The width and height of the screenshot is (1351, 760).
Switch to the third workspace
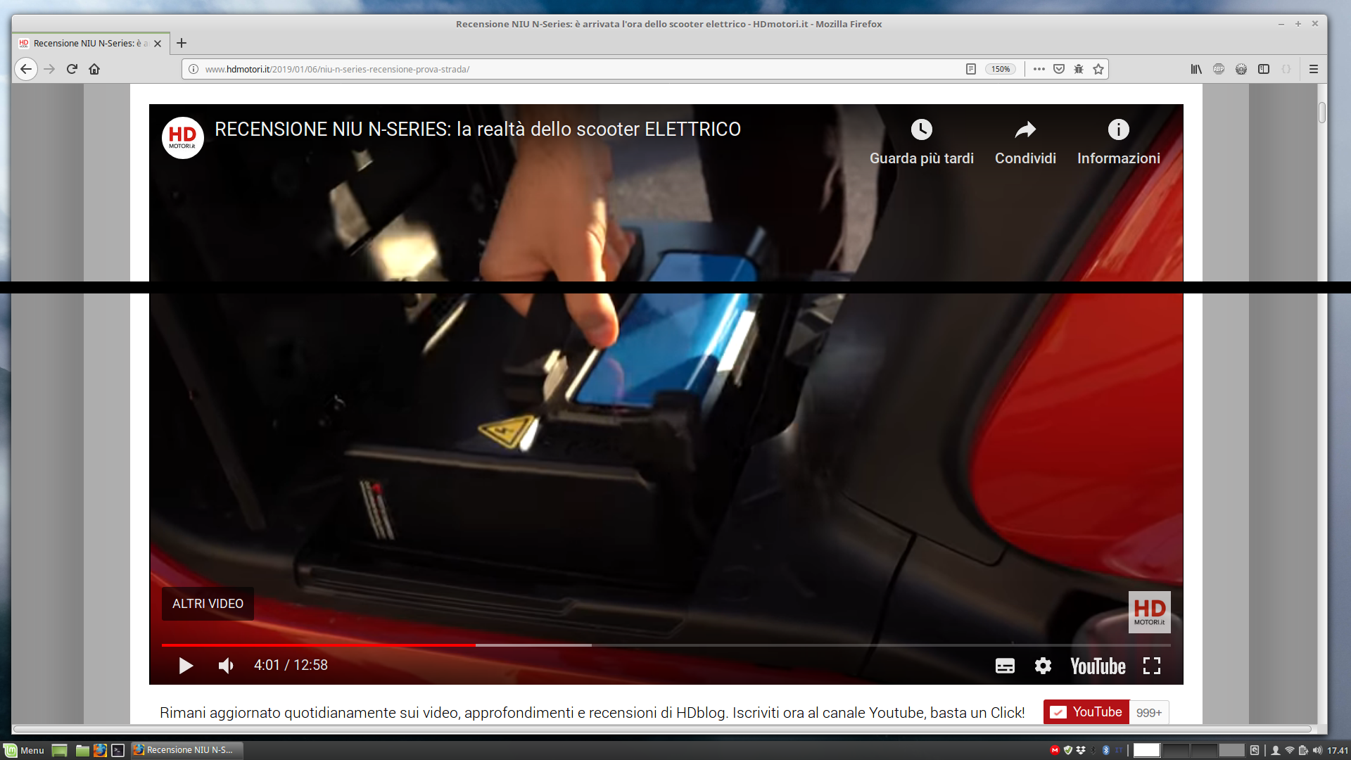[1204, 750]
